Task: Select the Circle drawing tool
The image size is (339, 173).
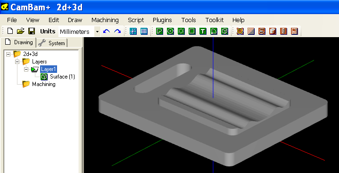Action: click(x=171, y=31)
